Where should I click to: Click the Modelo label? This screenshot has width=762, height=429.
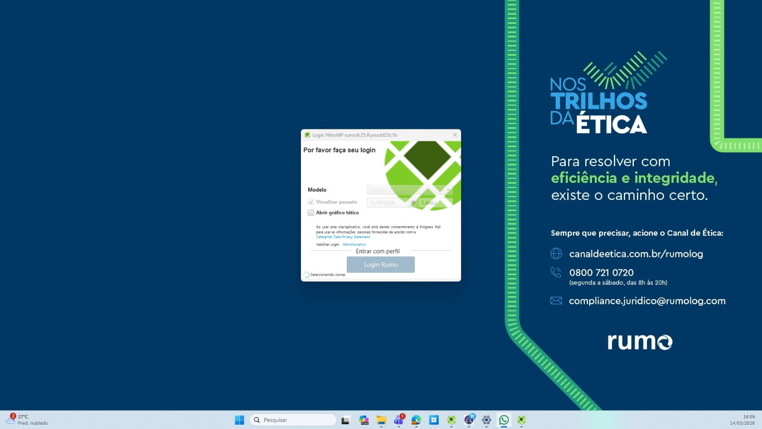point(317,190)
